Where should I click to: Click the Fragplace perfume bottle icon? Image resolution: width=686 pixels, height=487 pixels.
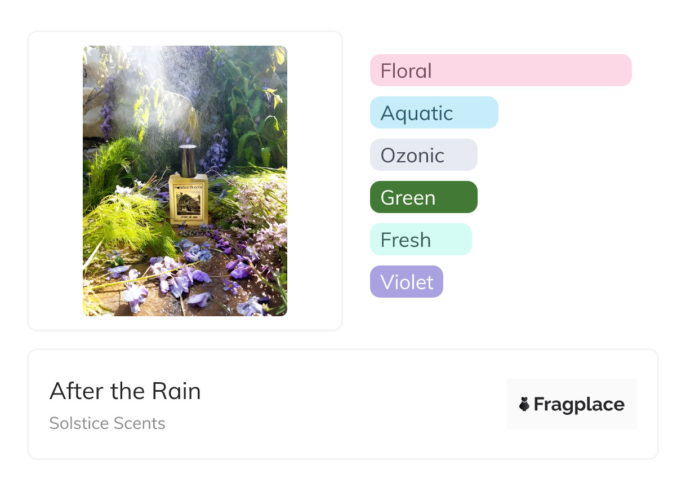524,404
